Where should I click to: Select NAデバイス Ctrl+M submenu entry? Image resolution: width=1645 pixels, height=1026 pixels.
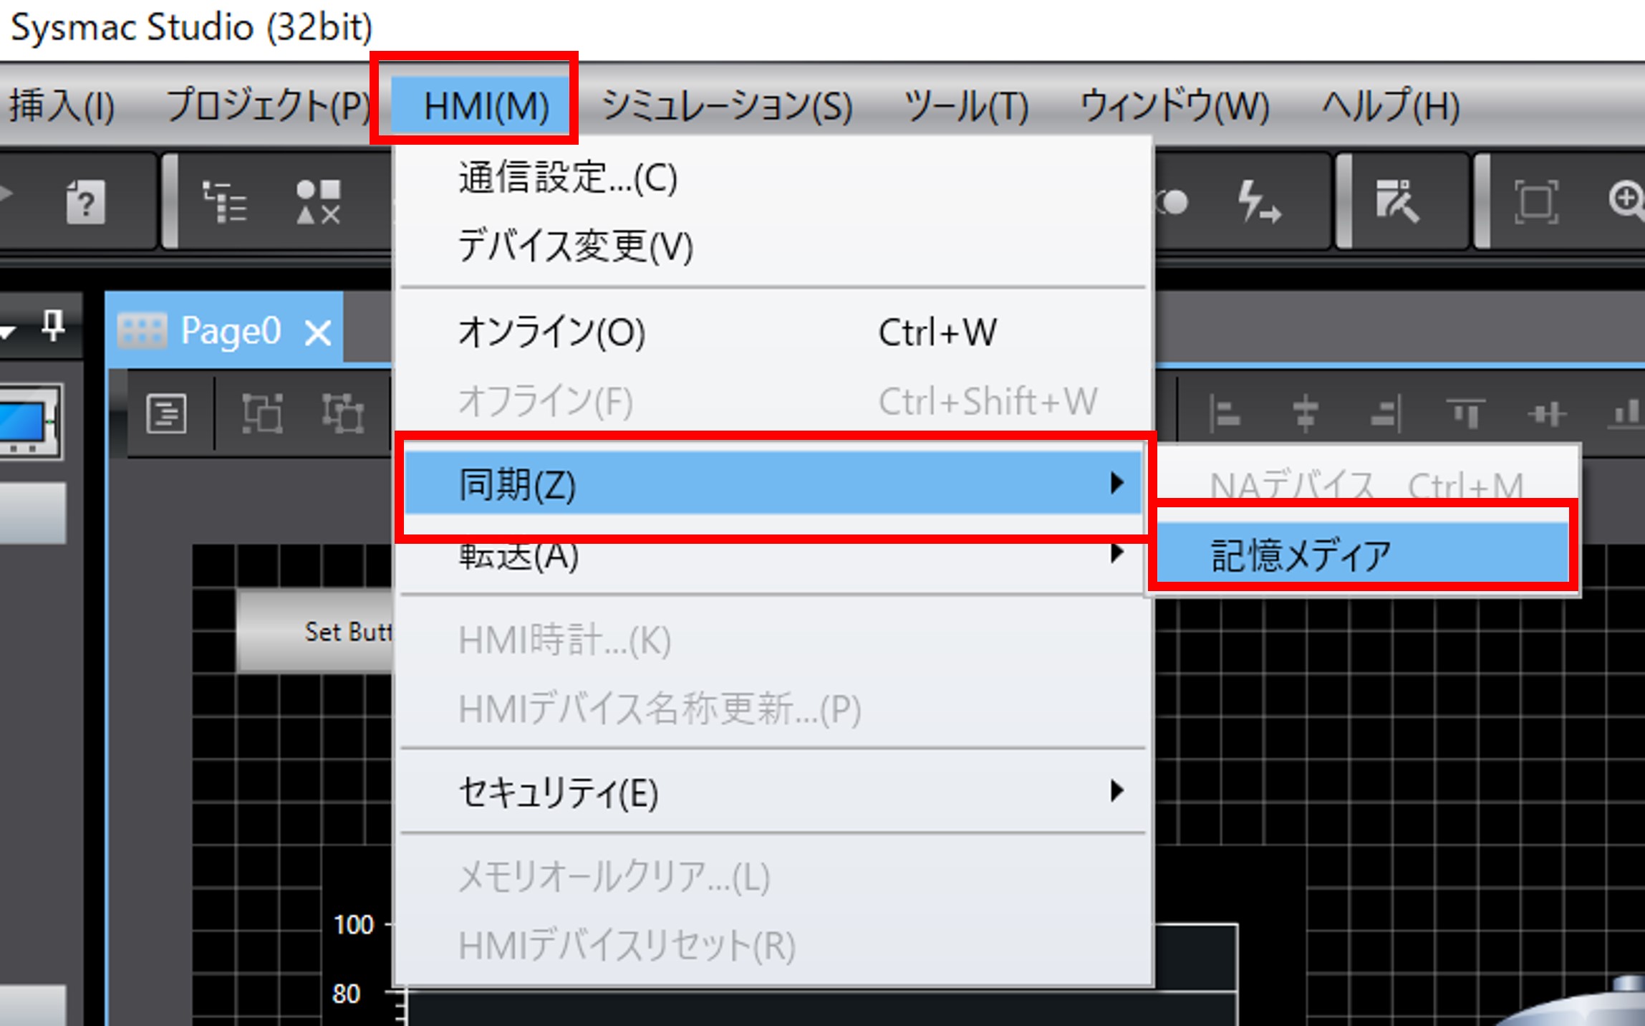click(1366, 484)
